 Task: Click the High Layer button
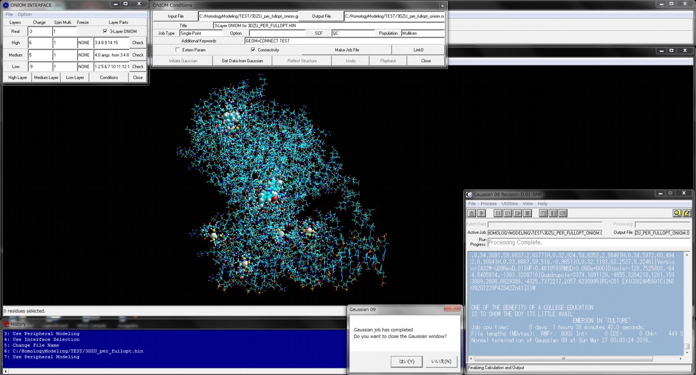[x=18, y=78]
